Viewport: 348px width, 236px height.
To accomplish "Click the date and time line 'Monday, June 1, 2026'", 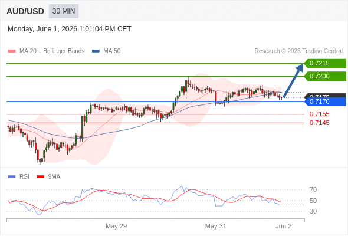I will click(x=70, y=29).
